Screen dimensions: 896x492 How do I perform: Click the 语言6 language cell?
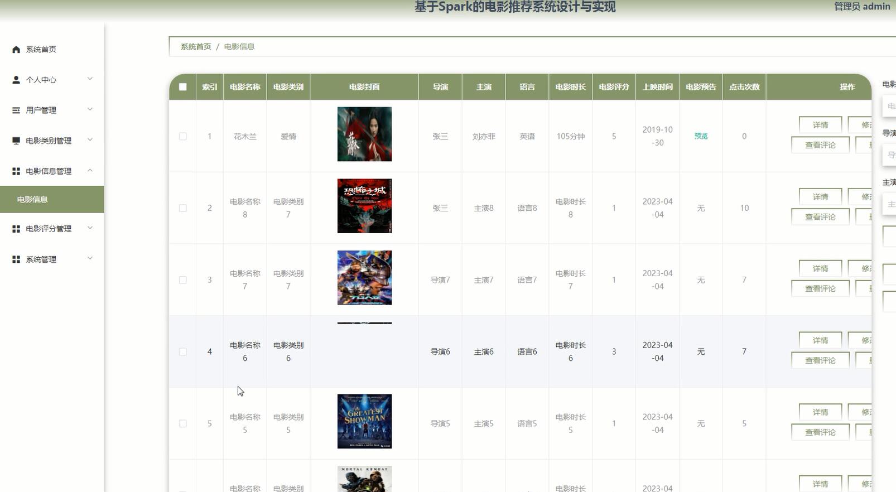[x=527, y=351]
